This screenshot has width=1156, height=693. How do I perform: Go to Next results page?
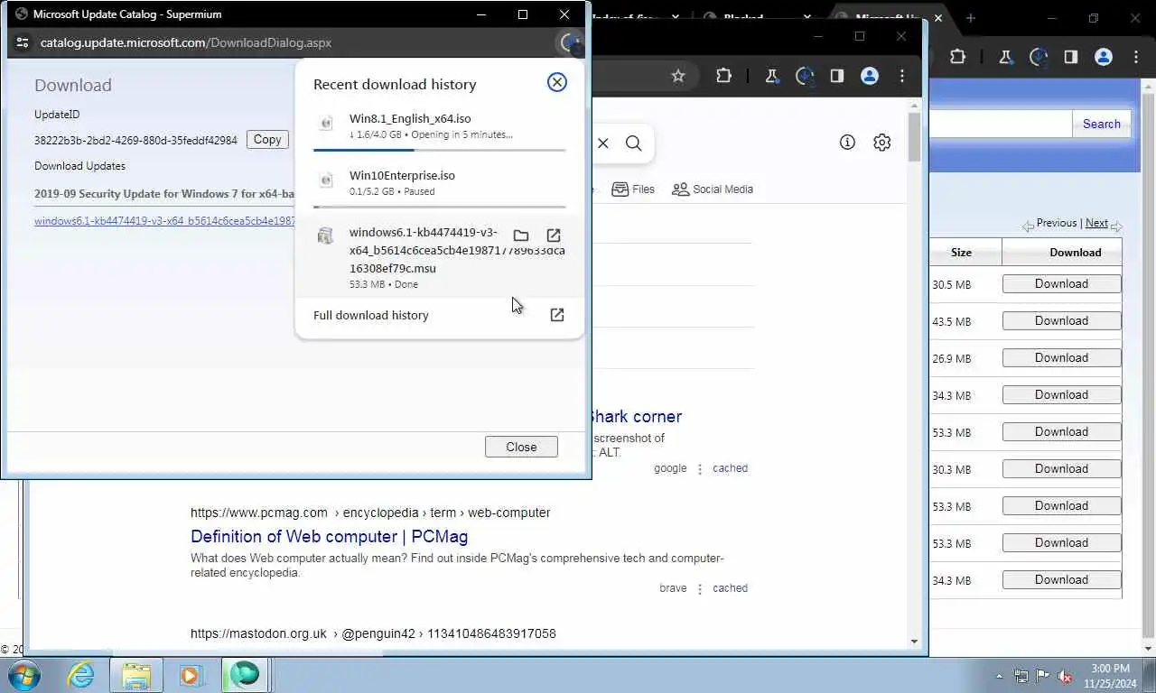[x=1096, y=223]
